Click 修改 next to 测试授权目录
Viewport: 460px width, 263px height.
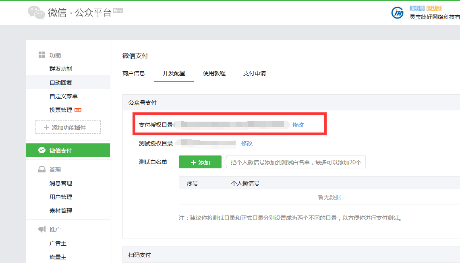pyautogui.click(x=247, y=143)
